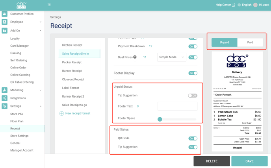Click Payment Breakdown order number 12

pos(150,46)
